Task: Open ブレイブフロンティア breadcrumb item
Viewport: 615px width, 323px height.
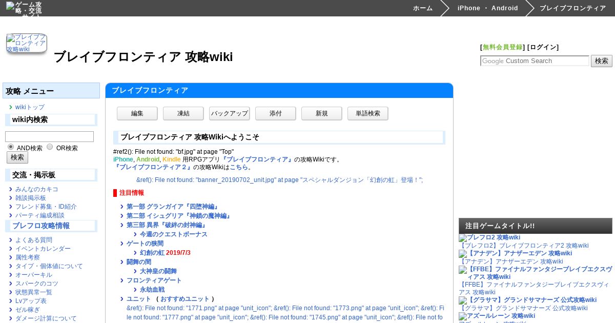Action: (x=572, y=8)
